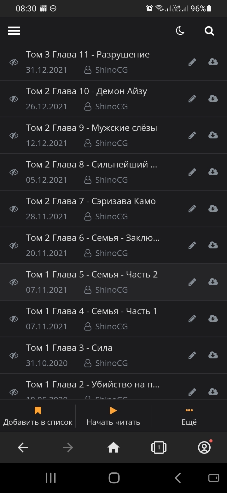The width and height of the screenshot is (227, 493).
Task: Go to browser home page
Action: coord(113,447)
